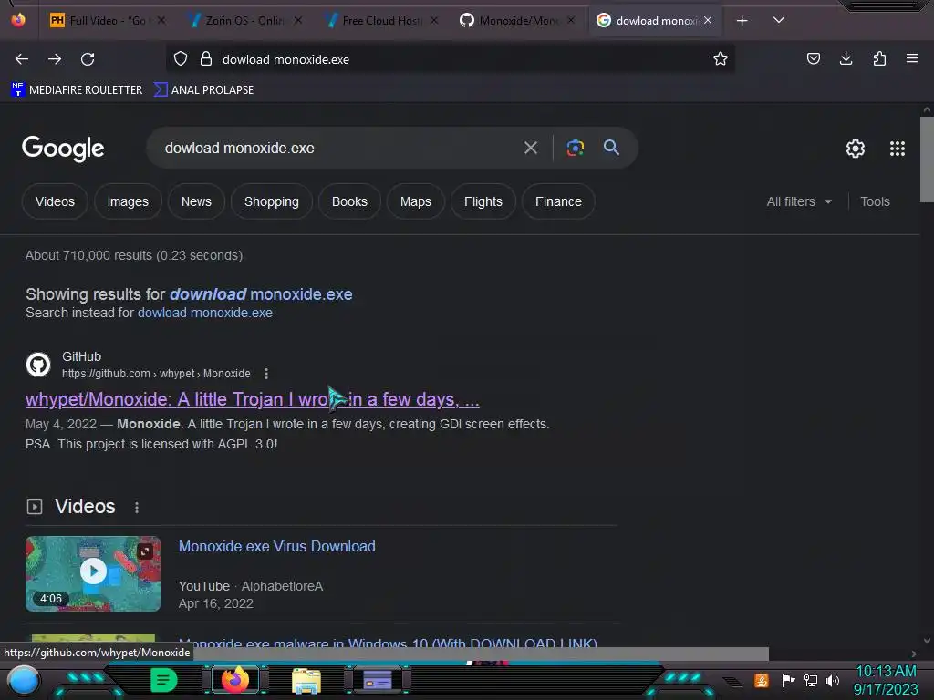
Task: Show hidden tray icons on the taskbar
Action: coord(732,682)
